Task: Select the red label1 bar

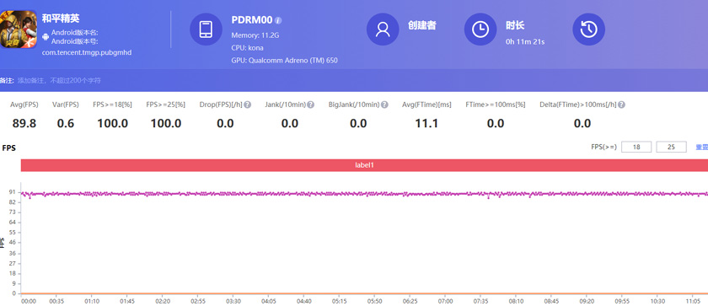Action: (364, 165)
